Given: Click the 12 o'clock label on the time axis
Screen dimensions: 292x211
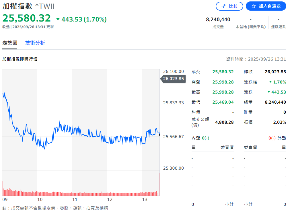Looking at the screenshot, I should tap(110, 200).
